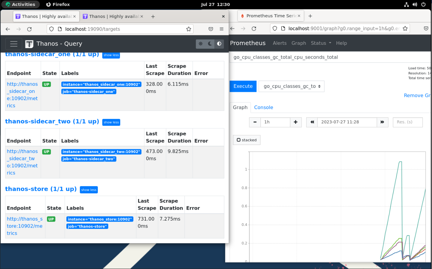Select Thanos auto browser-theme contrast icon
Viewport: 432px width, 269px height.
point(219,44)
